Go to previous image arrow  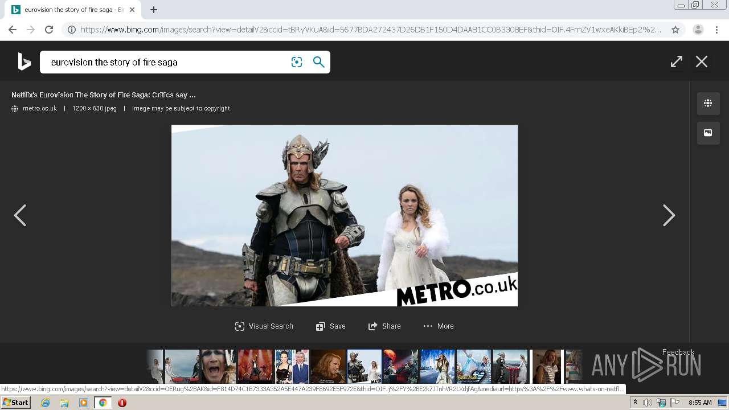click(x=20, y=215)
